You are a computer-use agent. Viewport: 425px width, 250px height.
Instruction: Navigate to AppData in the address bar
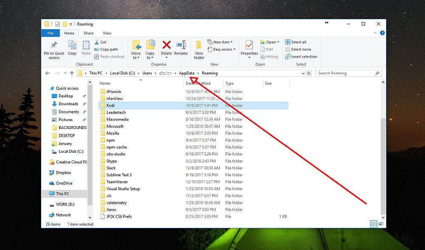(x=187, y=73)
